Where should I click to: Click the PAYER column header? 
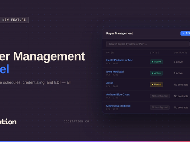(x=110, y=53)
